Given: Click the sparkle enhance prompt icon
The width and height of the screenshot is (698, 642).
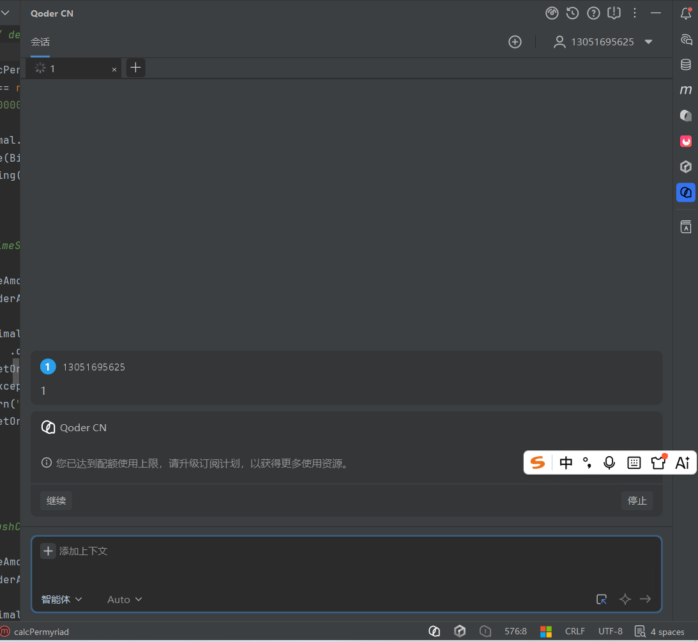Looking at the screenshot, I should tap(625, 600).
